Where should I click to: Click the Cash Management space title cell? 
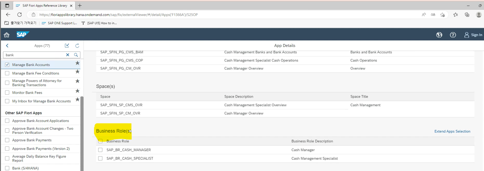pos(365,105)
